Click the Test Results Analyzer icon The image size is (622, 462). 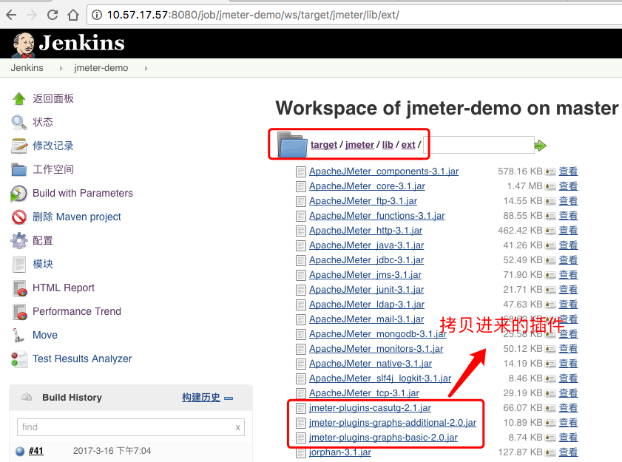coord(19,359)
